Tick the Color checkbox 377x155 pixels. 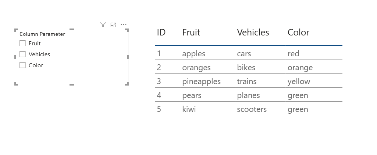(23, 65)
